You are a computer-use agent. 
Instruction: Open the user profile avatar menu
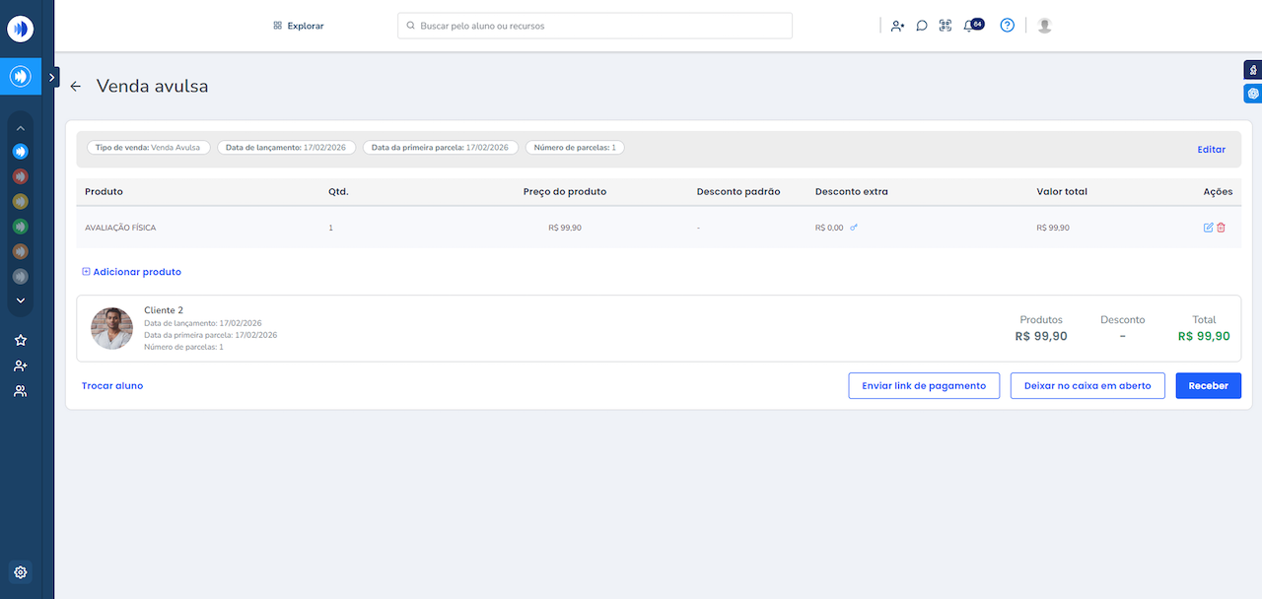click(1045, 26)
